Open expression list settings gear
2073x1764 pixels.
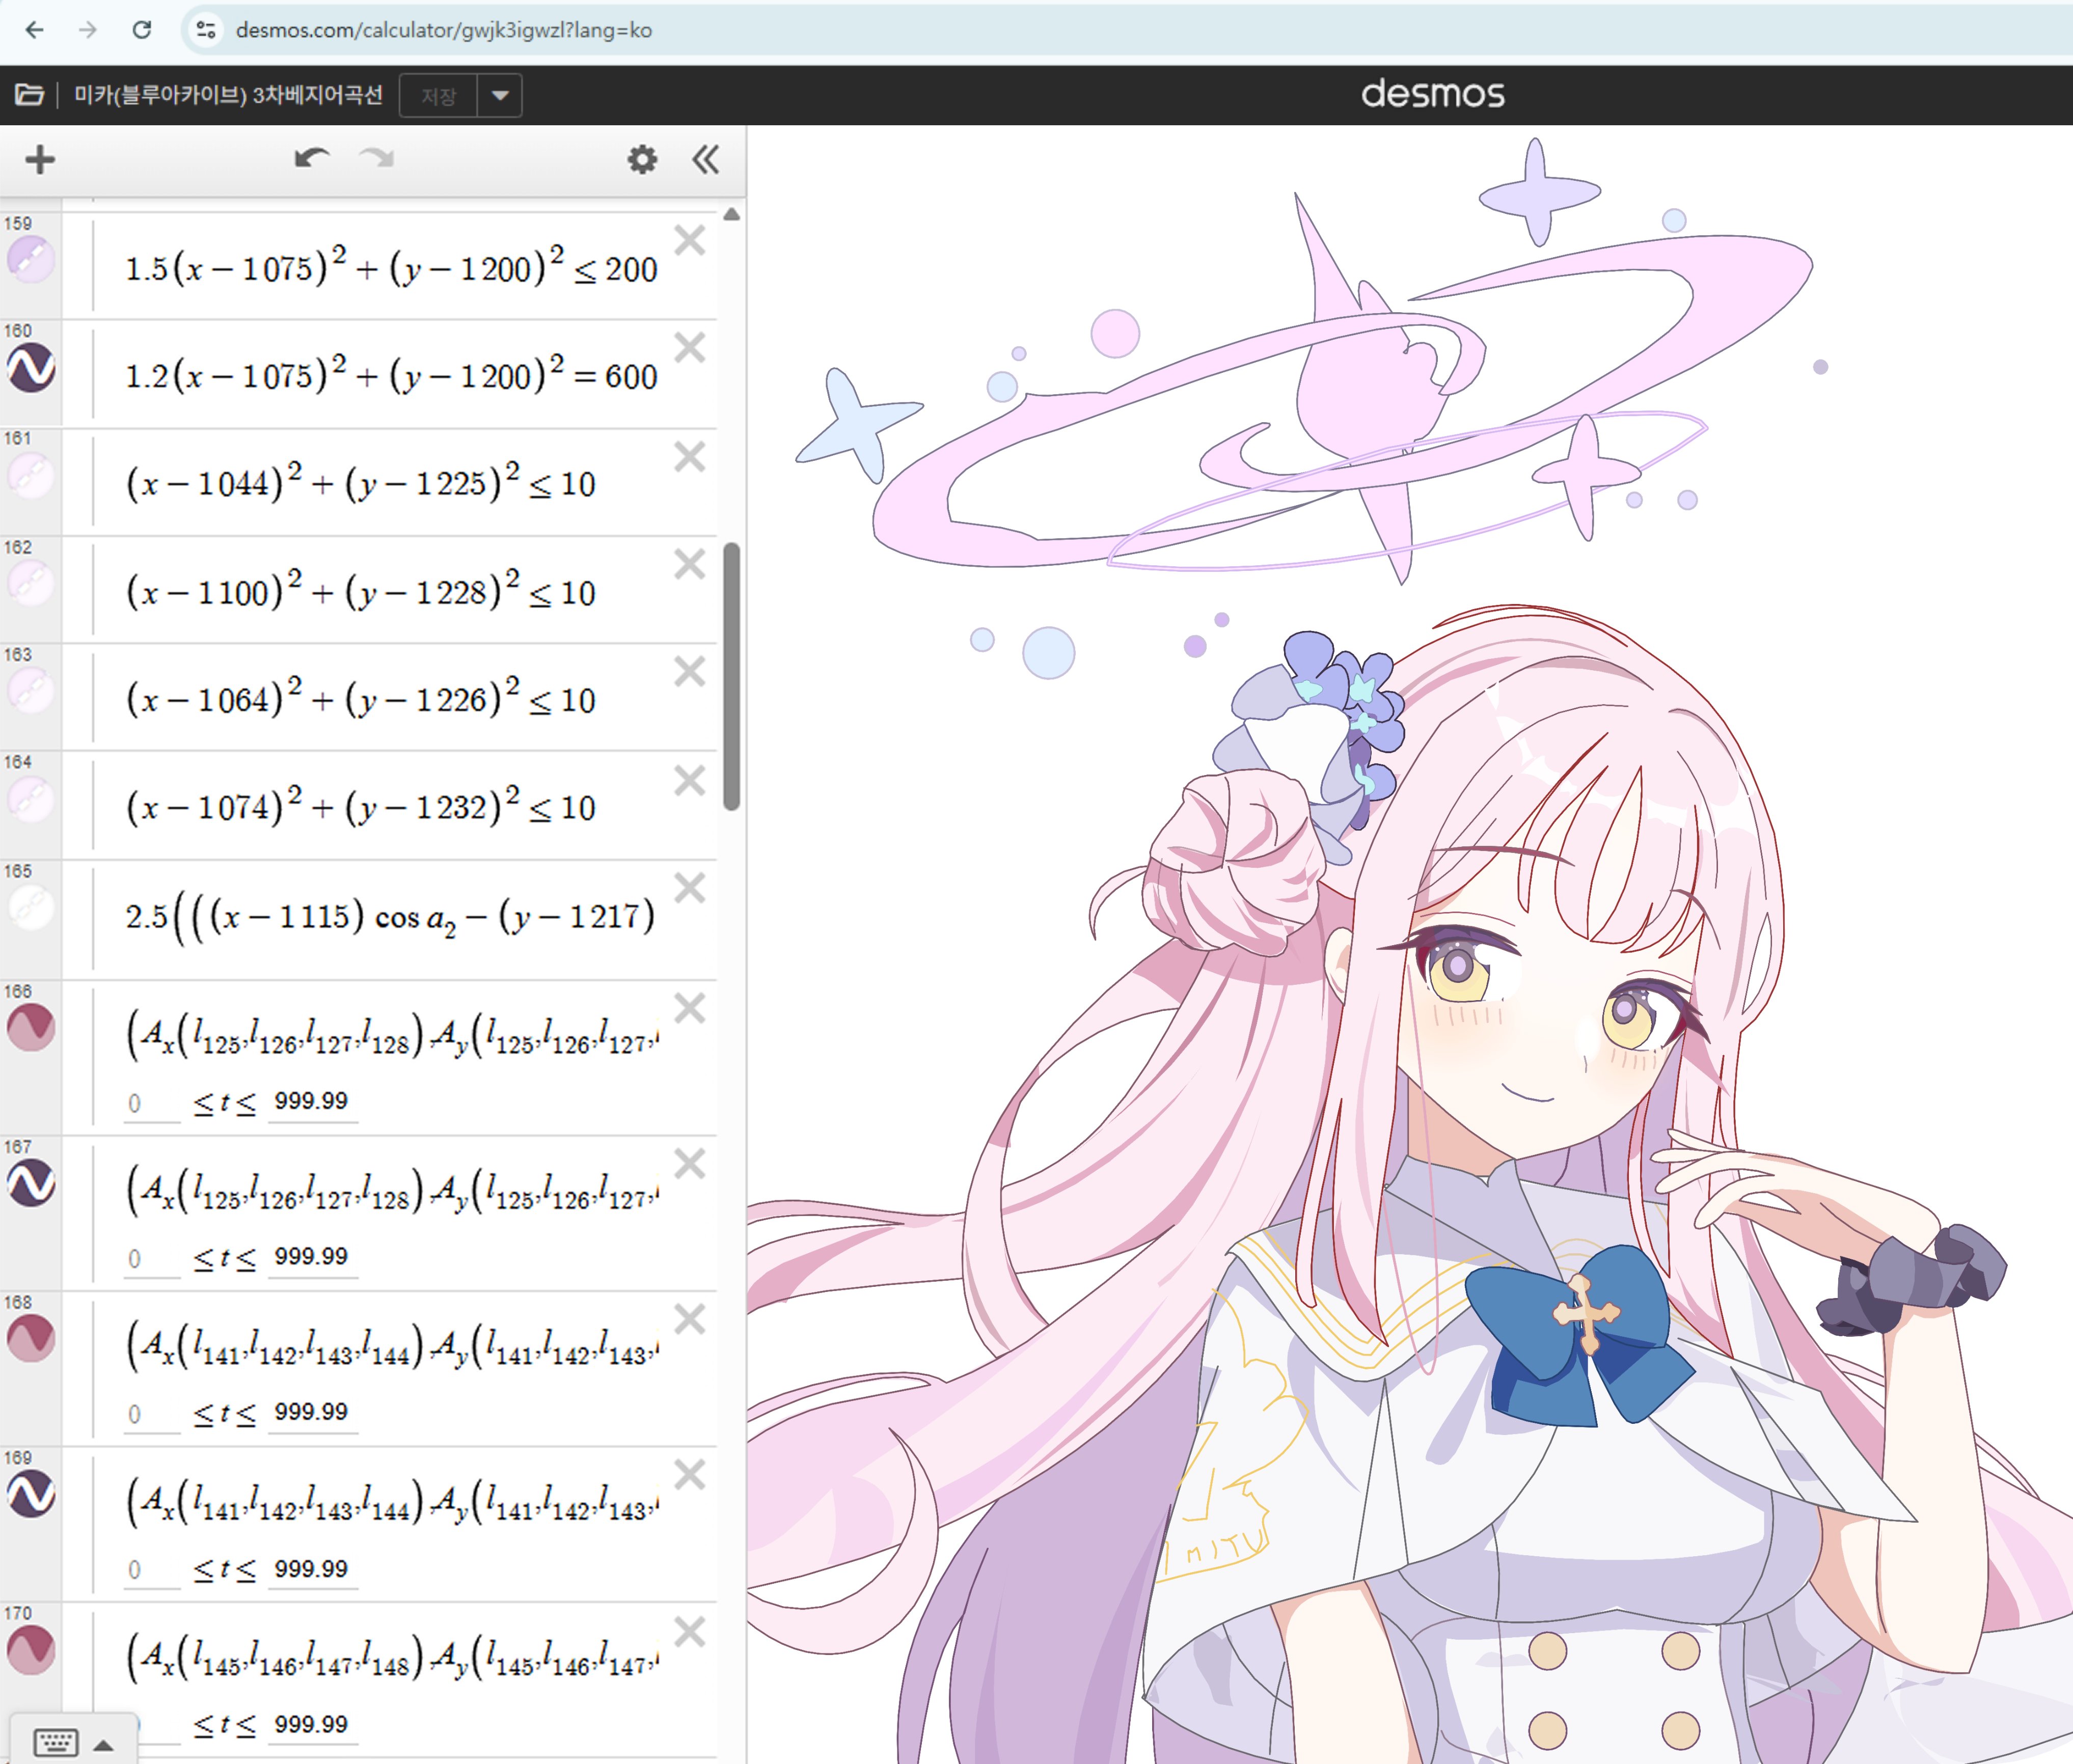pos(642,160)
